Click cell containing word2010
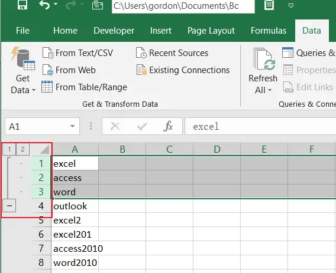 [x=75, y=262]
